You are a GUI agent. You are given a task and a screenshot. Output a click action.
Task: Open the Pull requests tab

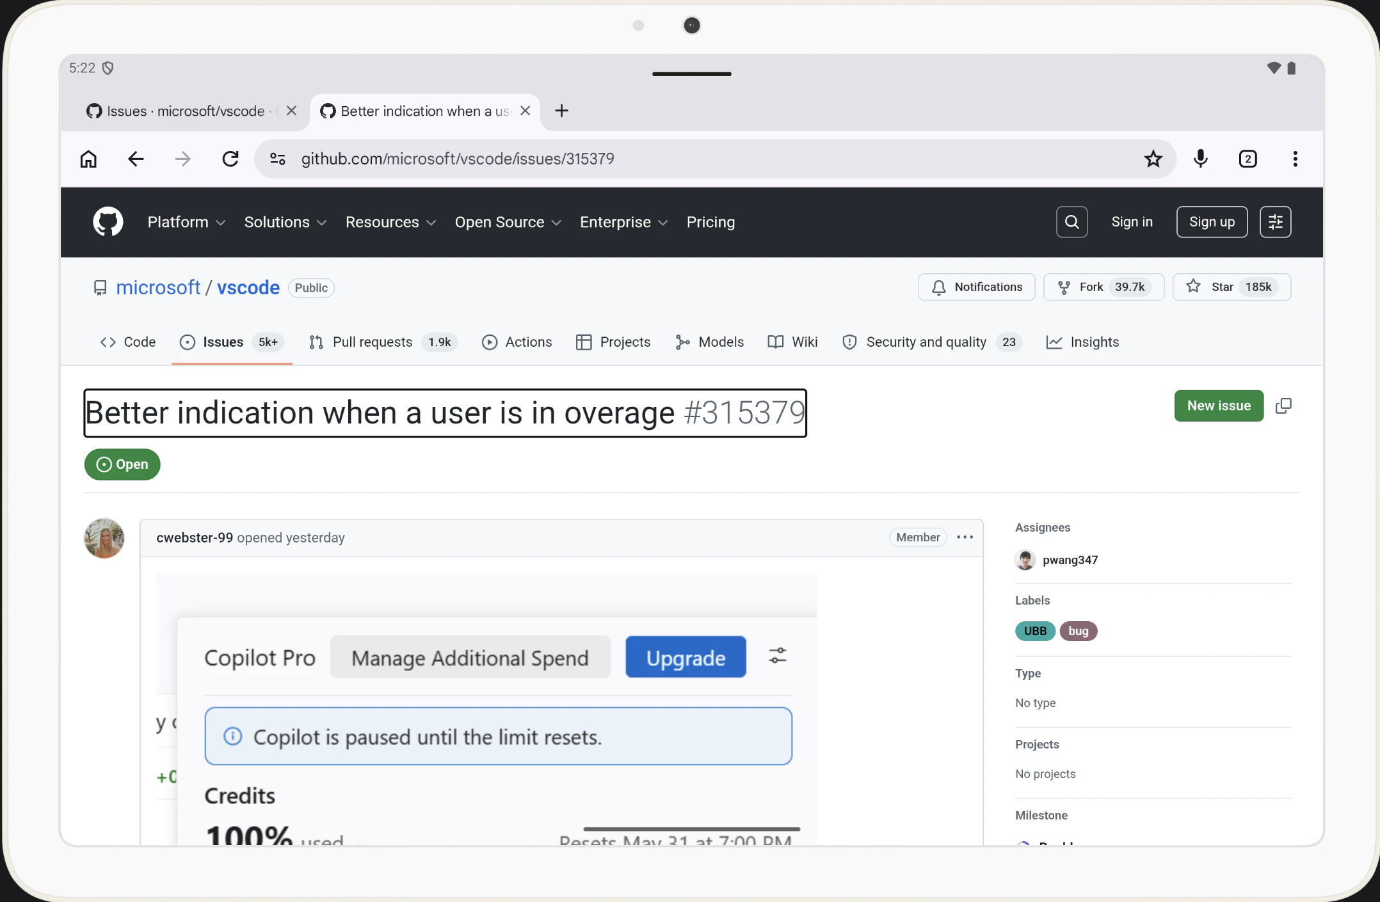coord(383,342)
